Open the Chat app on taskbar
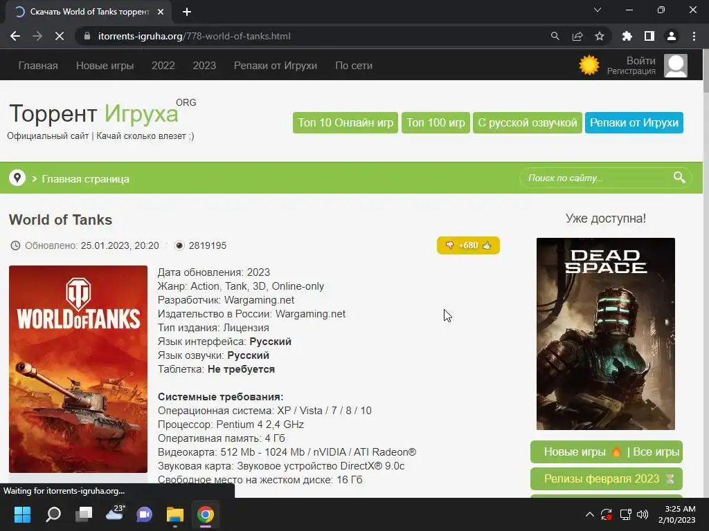 tap(144, 514)
